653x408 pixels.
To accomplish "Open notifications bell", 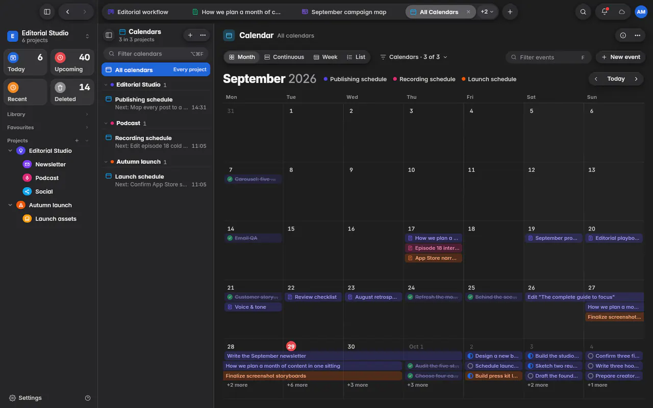I will click(605, 12).
